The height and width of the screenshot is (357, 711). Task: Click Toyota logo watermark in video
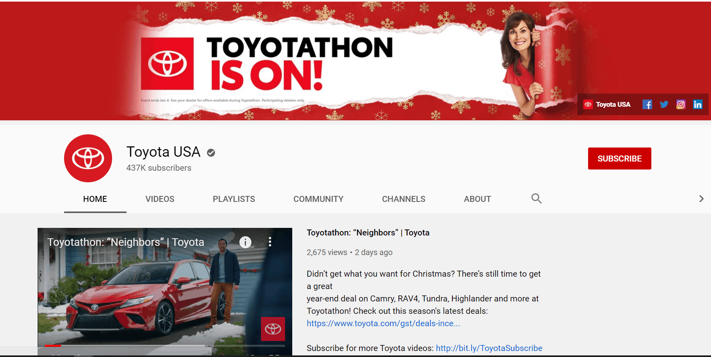tap(273, 329)
